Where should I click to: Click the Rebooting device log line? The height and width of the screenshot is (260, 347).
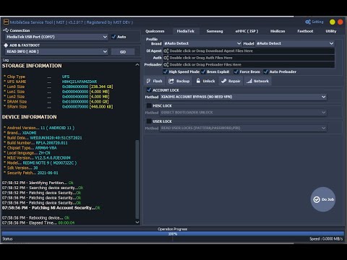pos(35,218)
